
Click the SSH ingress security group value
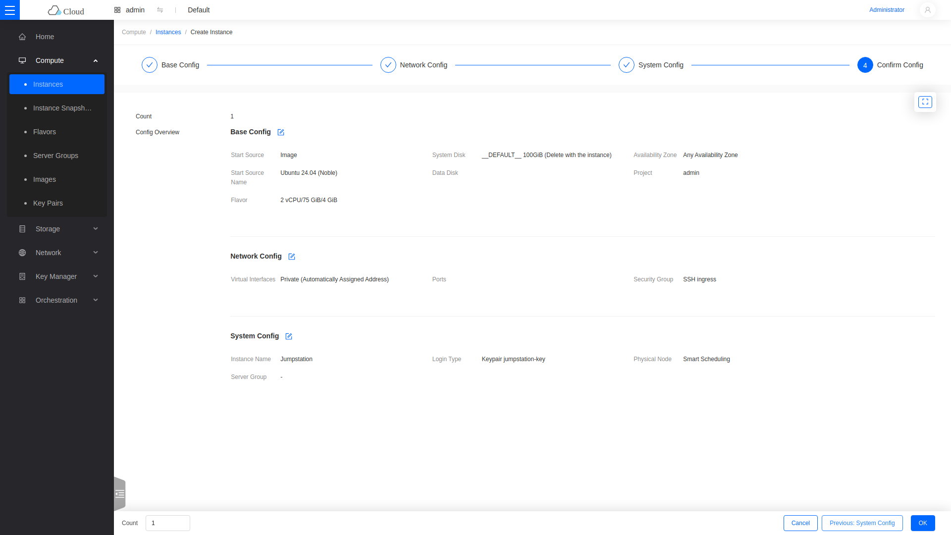pyautogui.click(x=699, y=279)
